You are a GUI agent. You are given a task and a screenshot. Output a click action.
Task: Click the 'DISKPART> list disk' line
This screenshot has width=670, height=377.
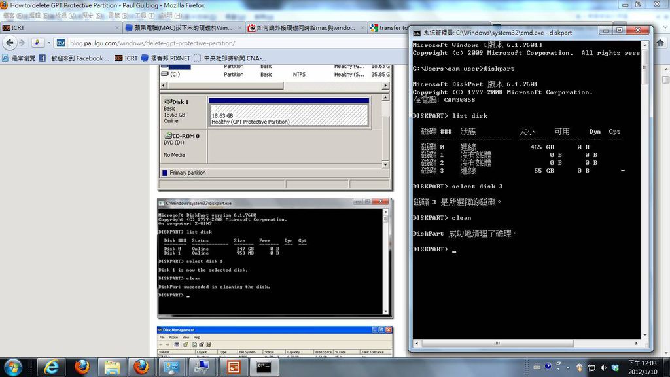[450, 116]
